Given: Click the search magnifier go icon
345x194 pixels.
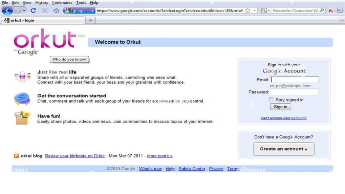Looking at the screenshot, I should pyautogui.click(x=322, y=10).
